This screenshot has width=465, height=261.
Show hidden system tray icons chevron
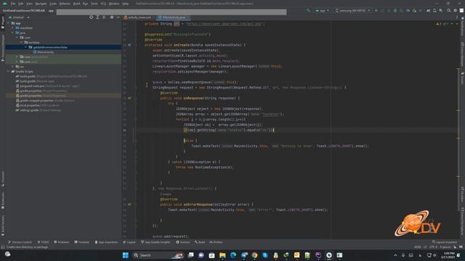click(395, 255)
